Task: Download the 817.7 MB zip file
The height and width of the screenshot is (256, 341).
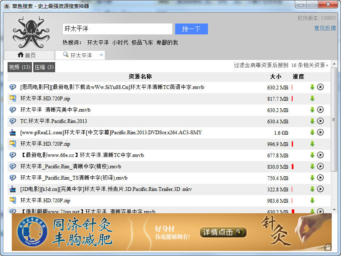Action: [x=312, y=99]
